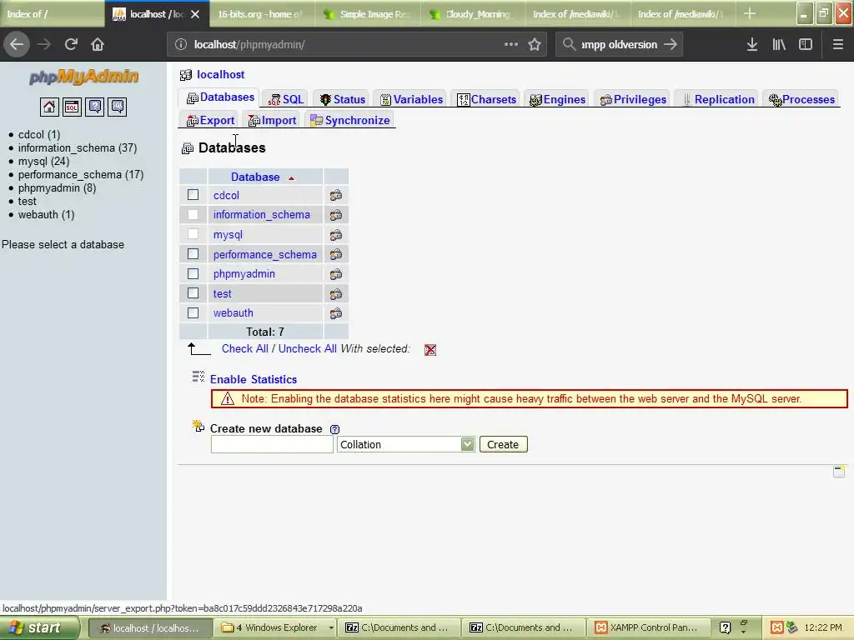Tick the webauth database checkbox
Image resolution: width=854 pixels, height=640 pixels.
pos(193,313)
